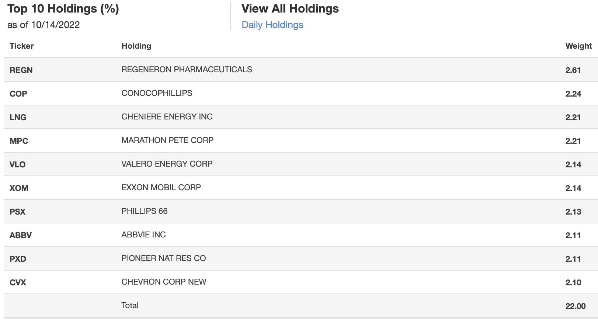Image resolution: width=598 pixels, height=320 pixels.
Task: Select the Weight column header
Action: [x=578, y=46]
